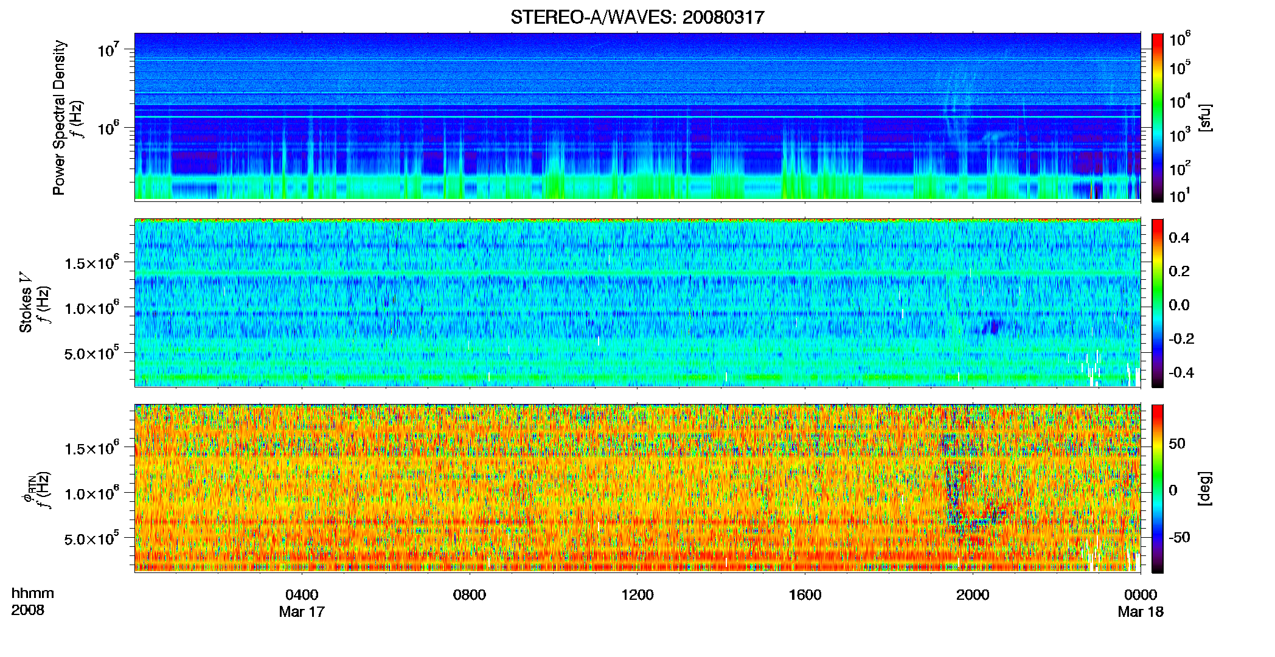Click the hhmm time format label
This screenshot has width=1275, height=657.
pyautogui.click(x=33, y=594)
